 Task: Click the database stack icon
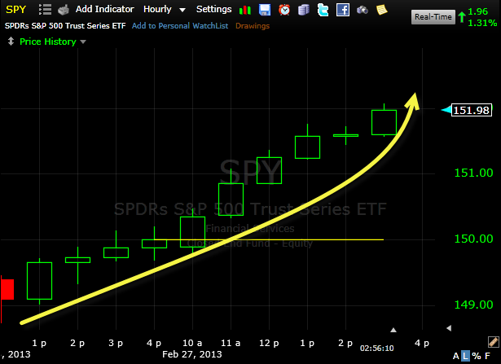click(304, 10)
